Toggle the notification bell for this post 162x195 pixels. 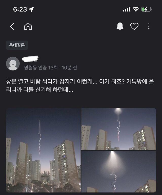click(120, 26)
